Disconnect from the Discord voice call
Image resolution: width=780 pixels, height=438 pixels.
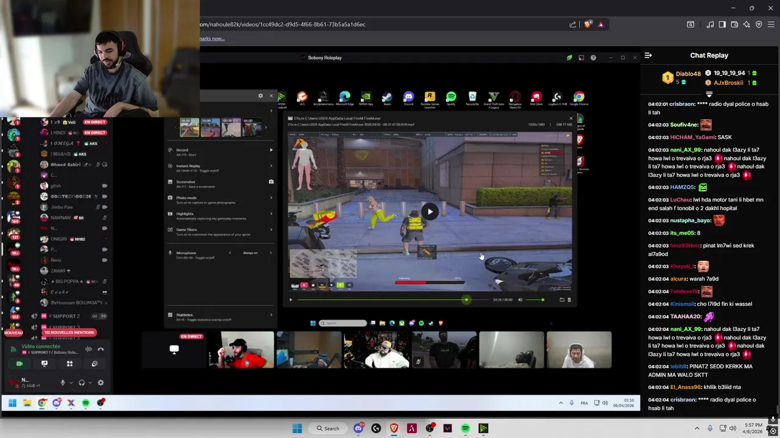101,349
